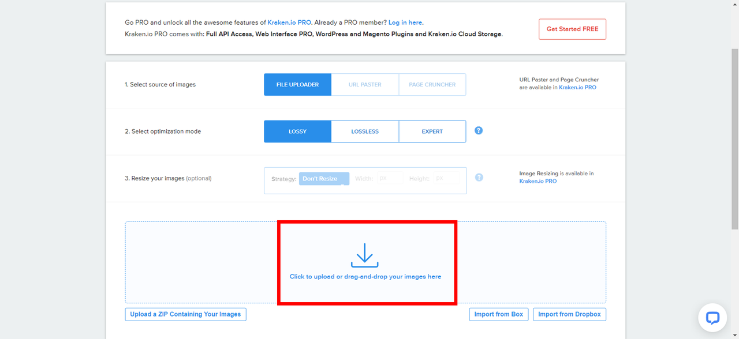This screenshot has width=739, height=339.
Task: Open the Kraken.io PRO link in banner
Action: 289,22
